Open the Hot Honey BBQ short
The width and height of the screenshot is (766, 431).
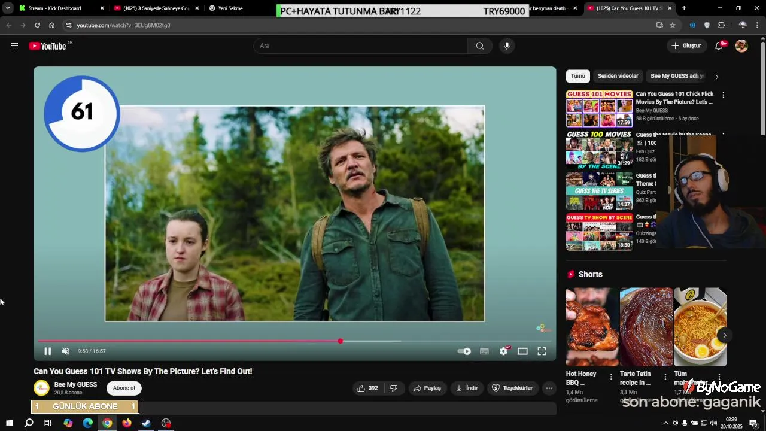(x=592, y=327)
